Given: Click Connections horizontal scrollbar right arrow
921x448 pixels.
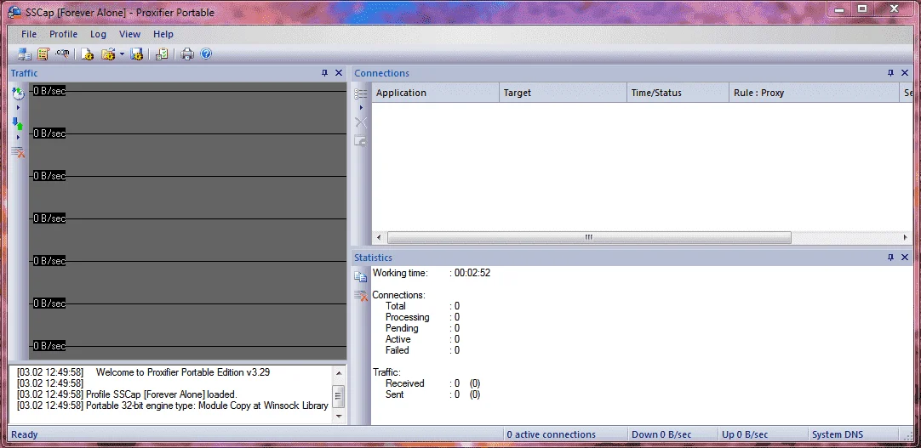Looking at the screenshot, I should tap(905, 237).
